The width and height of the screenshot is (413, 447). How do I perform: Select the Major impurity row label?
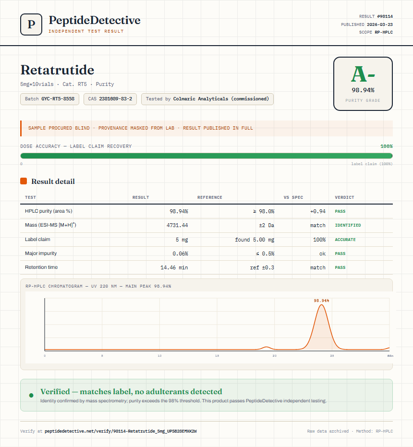(x=41, y=253)
